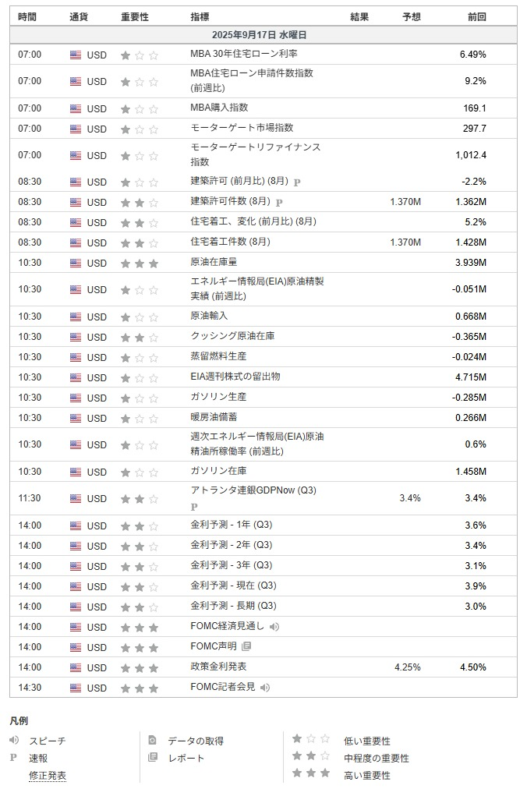Click the US flag in the 原油在庫量 row
527x789 pixels.
pyautogui.click(x=76, y=264)
